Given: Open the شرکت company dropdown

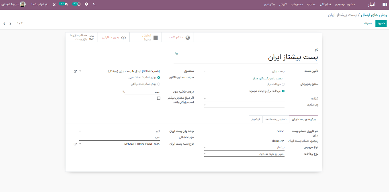Looking at the screenshot, I should click(244, 99).
